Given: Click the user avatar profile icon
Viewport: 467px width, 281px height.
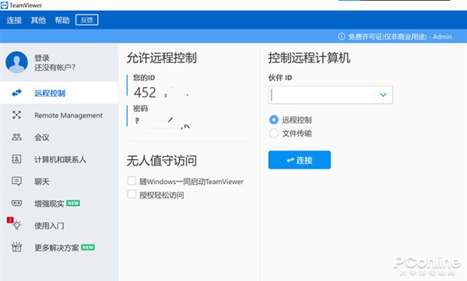Looking at the screenshot, I should click(x=16, y=62).
